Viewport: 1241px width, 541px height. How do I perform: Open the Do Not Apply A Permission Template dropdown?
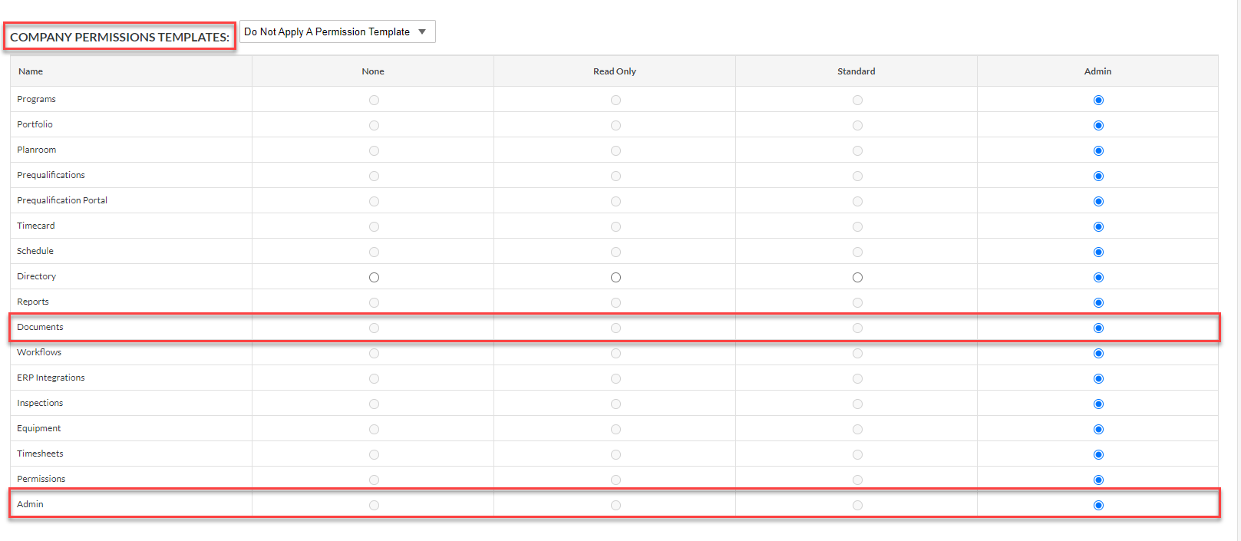[x=338, y=31]
